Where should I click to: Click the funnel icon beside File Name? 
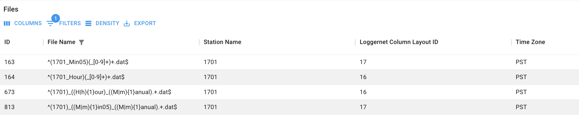[82, 42]
